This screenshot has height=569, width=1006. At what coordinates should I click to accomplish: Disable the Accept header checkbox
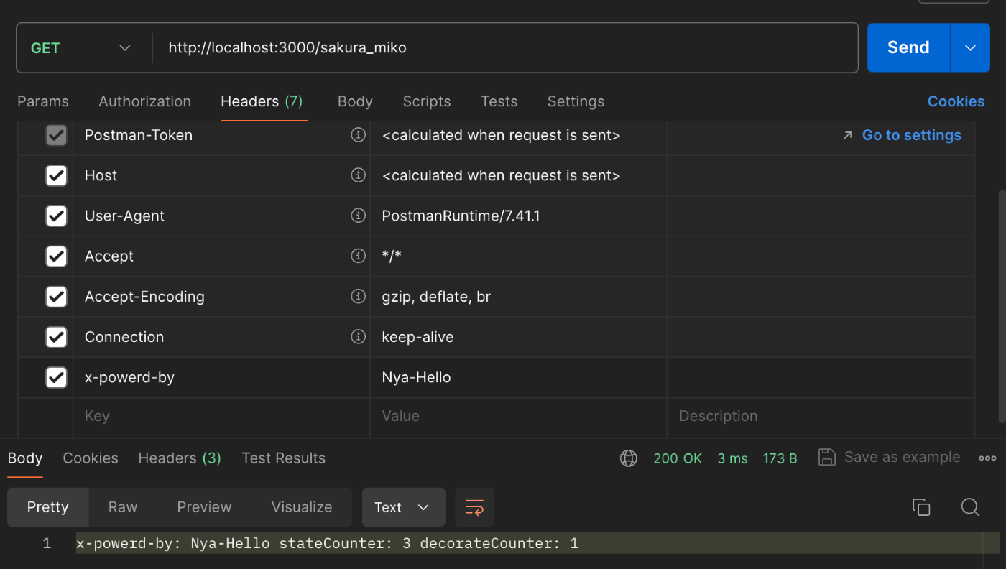[56, 256]
